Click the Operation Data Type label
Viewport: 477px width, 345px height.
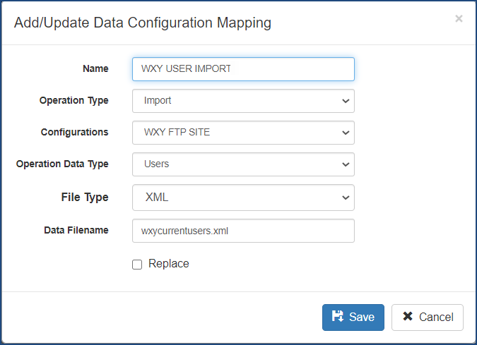(62, 164)
